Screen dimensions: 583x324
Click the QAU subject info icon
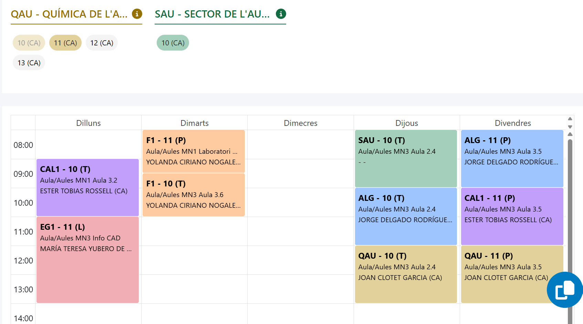137,14
